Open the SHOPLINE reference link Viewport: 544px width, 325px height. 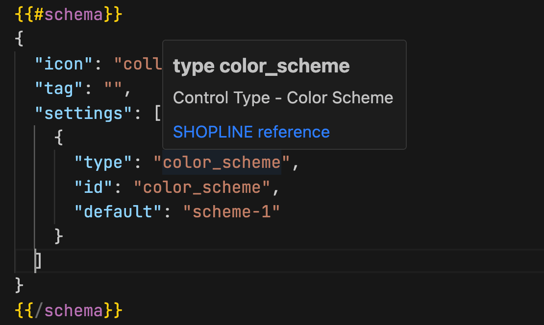click(251, 132)
